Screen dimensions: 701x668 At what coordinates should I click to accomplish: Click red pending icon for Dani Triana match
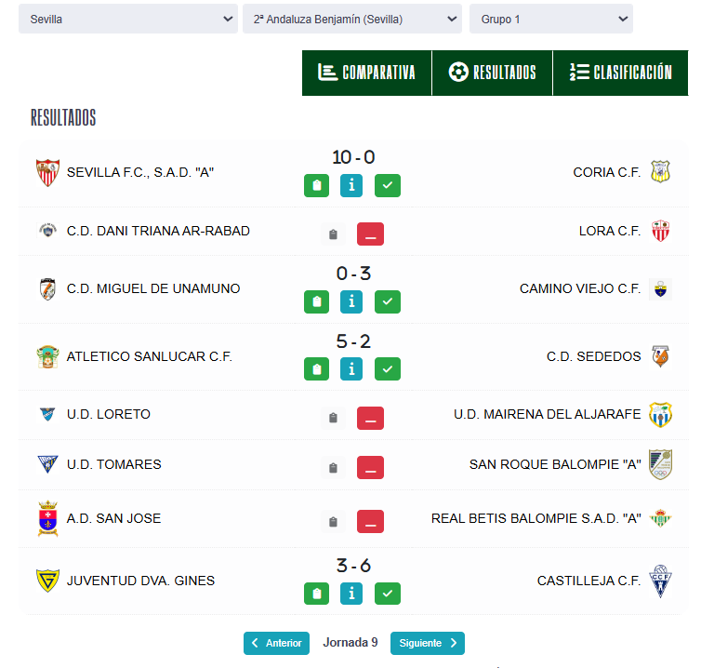pos(370,234)
